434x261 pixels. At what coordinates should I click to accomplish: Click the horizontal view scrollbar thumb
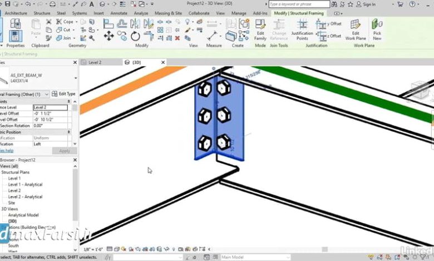pyautogui.click(x=325, y=249)
